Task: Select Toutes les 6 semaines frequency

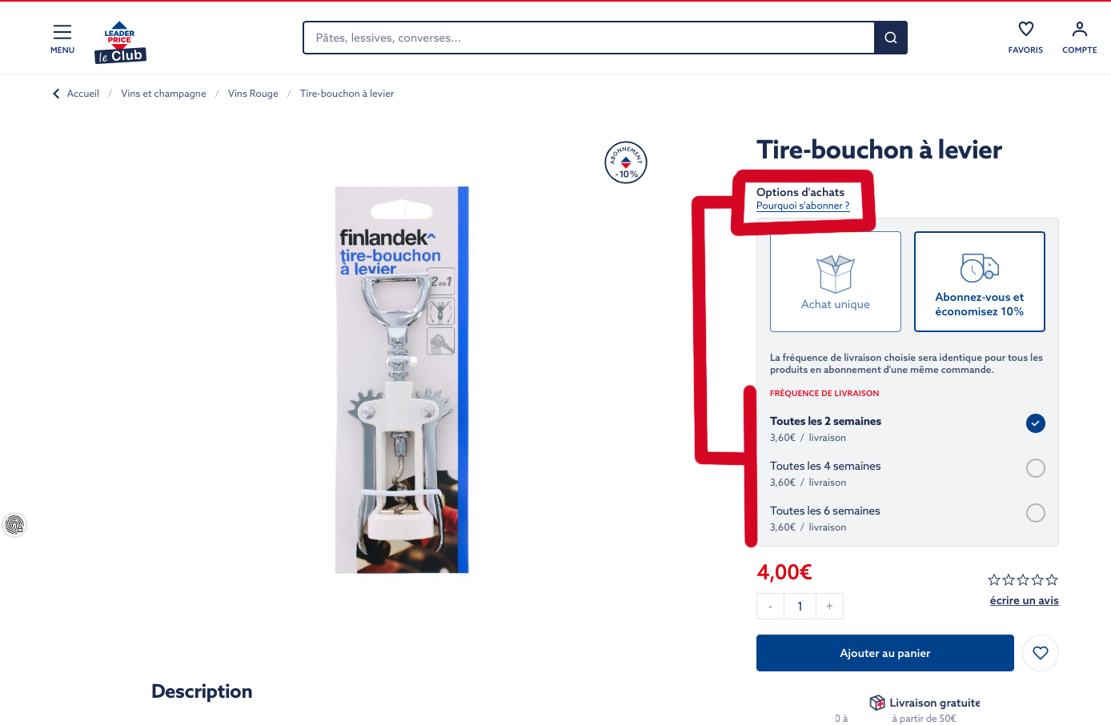Action: [x=907, y=518]
